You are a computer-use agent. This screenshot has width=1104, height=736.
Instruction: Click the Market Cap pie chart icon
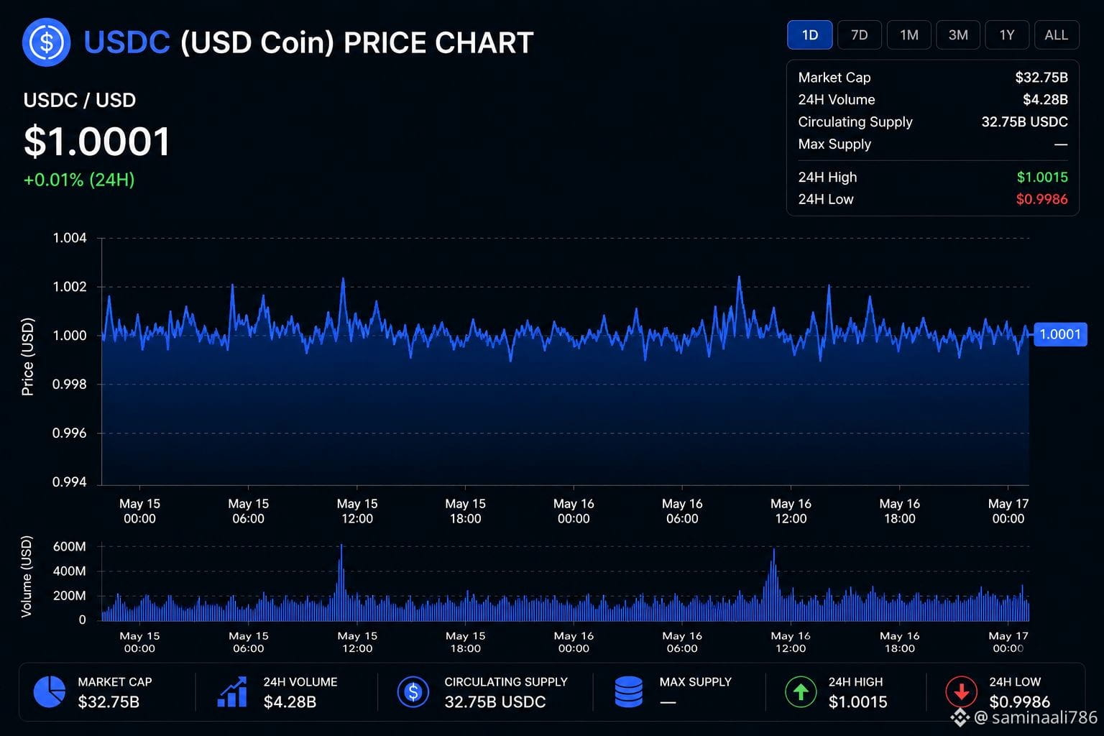click(50, 692)
